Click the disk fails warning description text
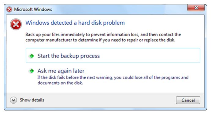This screenshot has width=215, height=116. [x=113, y=80]
